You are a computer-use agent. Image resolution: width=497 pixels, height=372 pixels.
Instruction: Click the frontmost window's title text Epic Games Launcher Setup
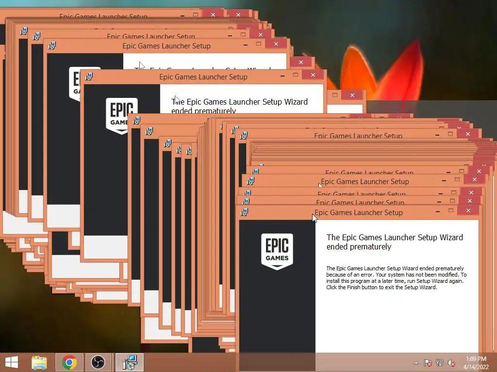(359, 213)
